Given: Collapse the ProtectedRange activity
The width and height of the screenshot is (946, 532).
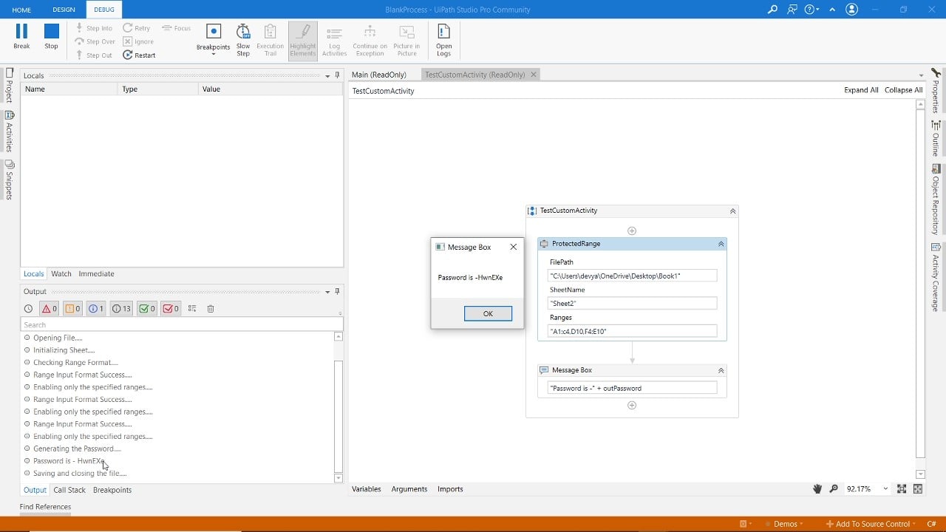Looking at the screenshot, I should (721, 244).
